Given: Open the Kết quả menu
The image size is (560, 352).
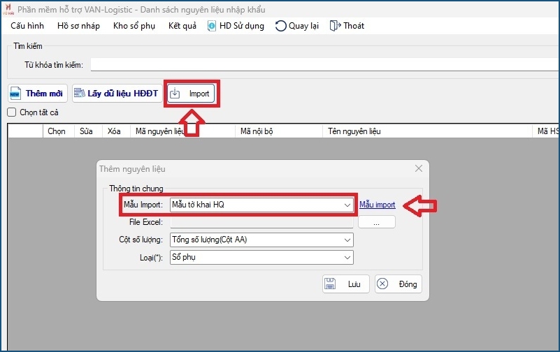Looking at the screenshot, I should coord(182,26).
